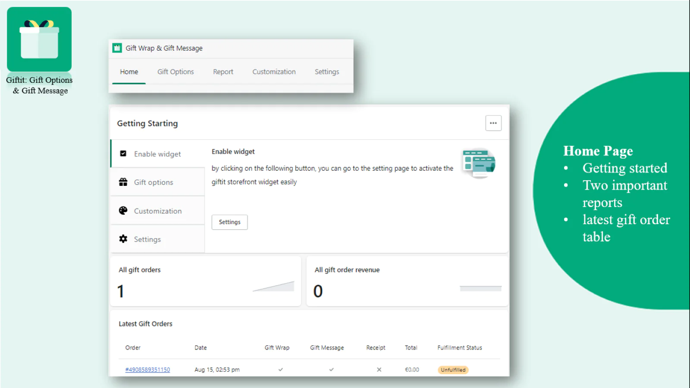The width and height of the screenshot is (690, 388).
Task: Expand the Customization step in sidebar
Action: [x=158, y=211]
